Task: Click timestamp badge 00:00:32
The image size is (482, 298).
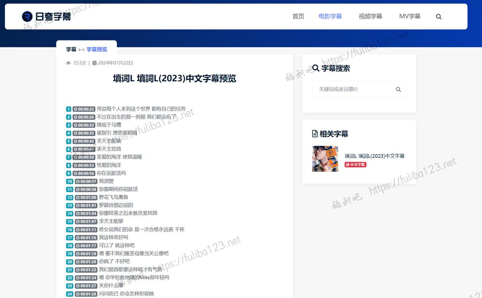Action: [84, 125]
